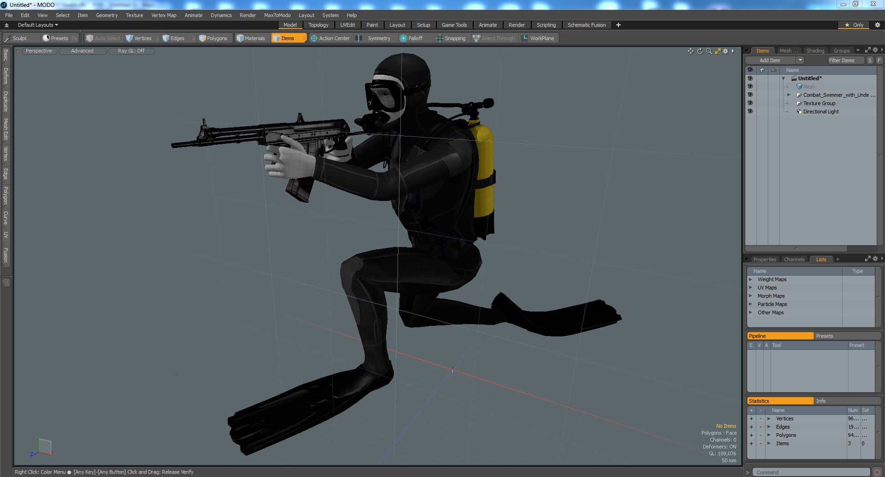Expand Morph Maps list
This screenshot has width=885, height=477.
click(x=750, y=296)
